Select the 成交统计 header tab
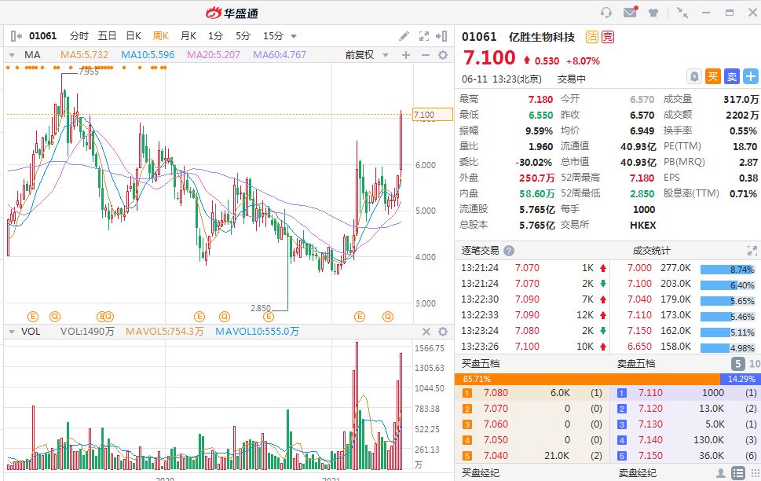761x481 pixels. (651, 251)
